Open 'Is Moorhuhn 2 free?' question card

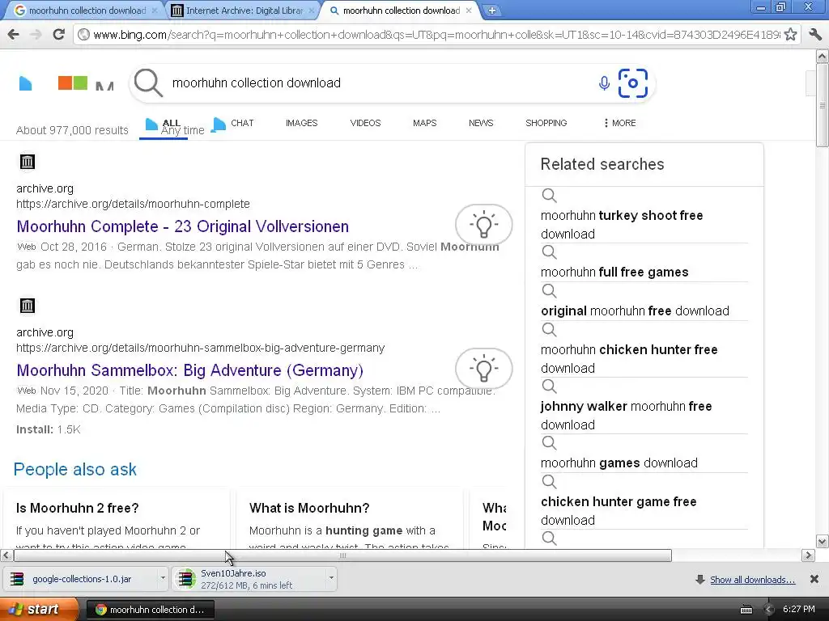click(117, 518)
